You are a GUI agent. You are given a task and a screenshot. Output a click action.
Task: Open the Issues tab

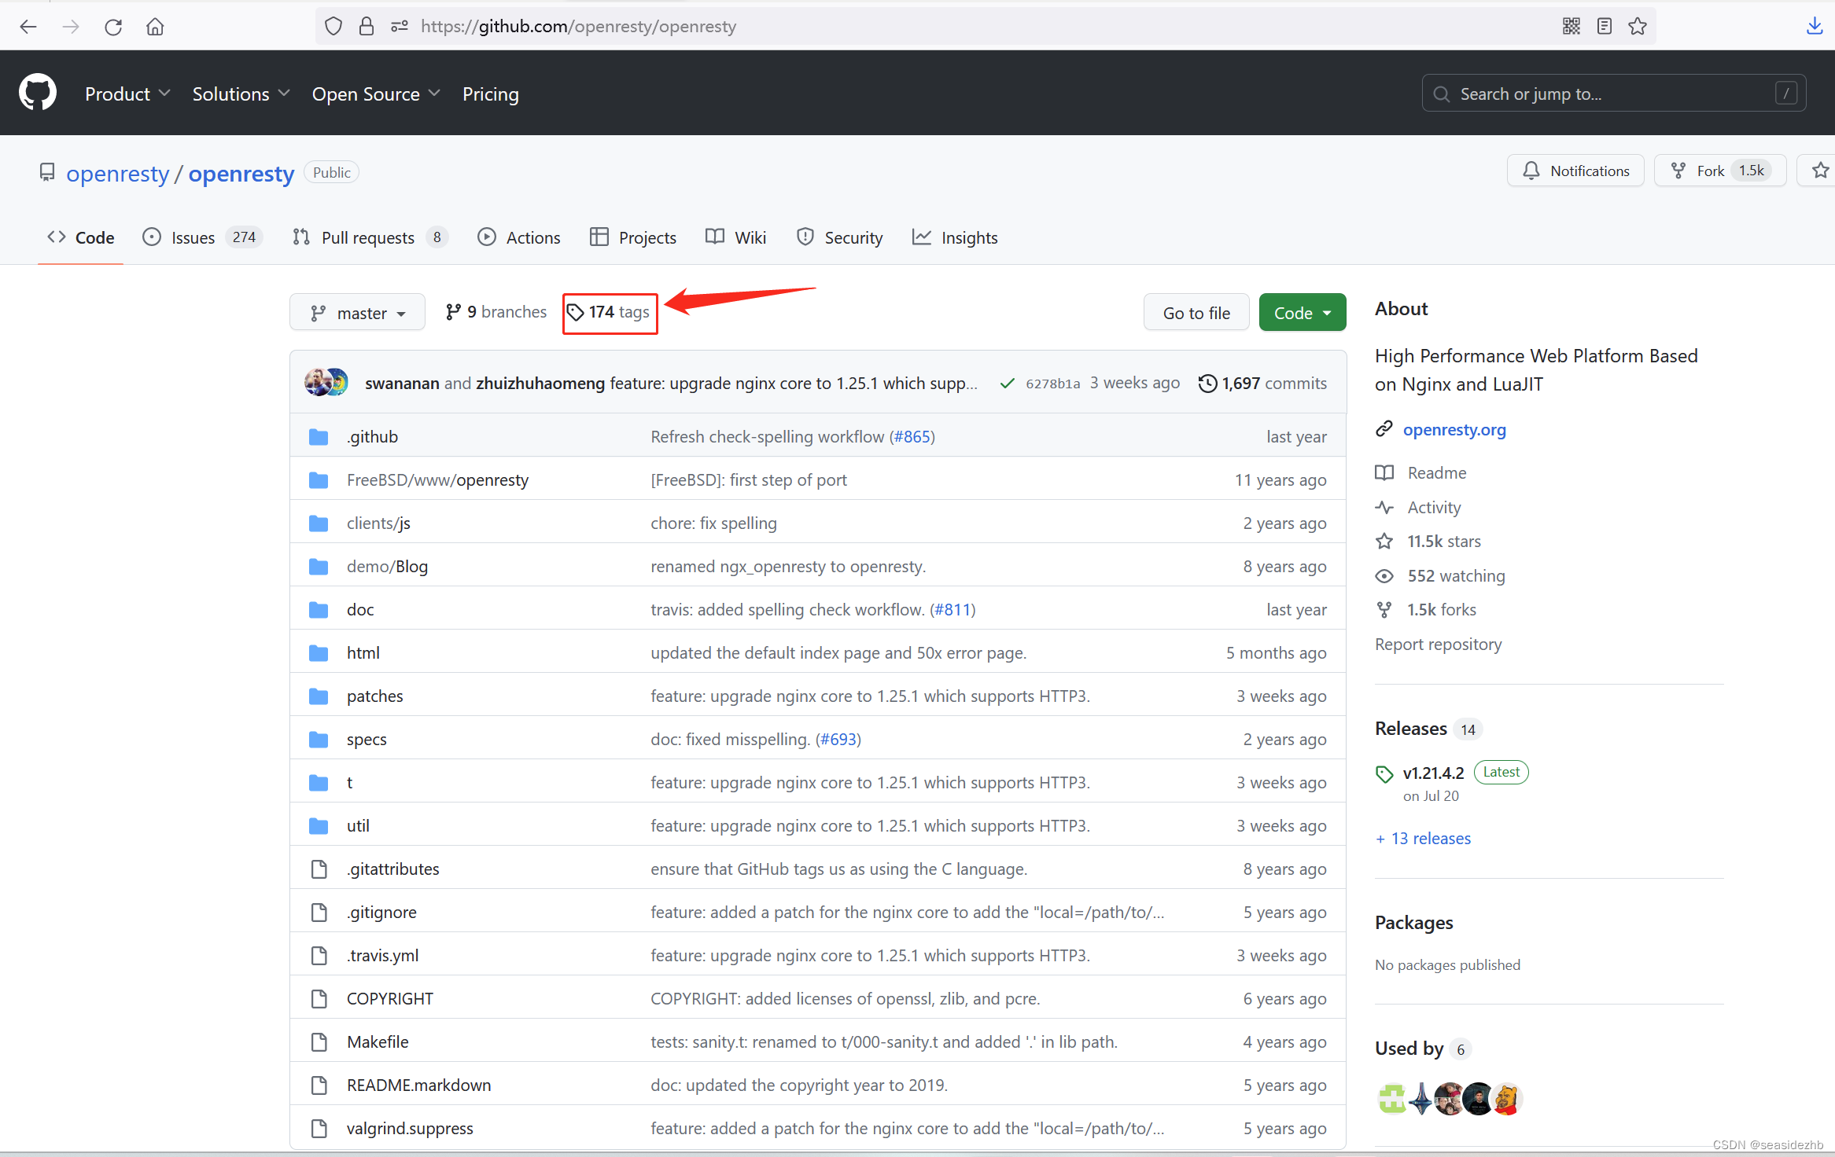[202, 237]
